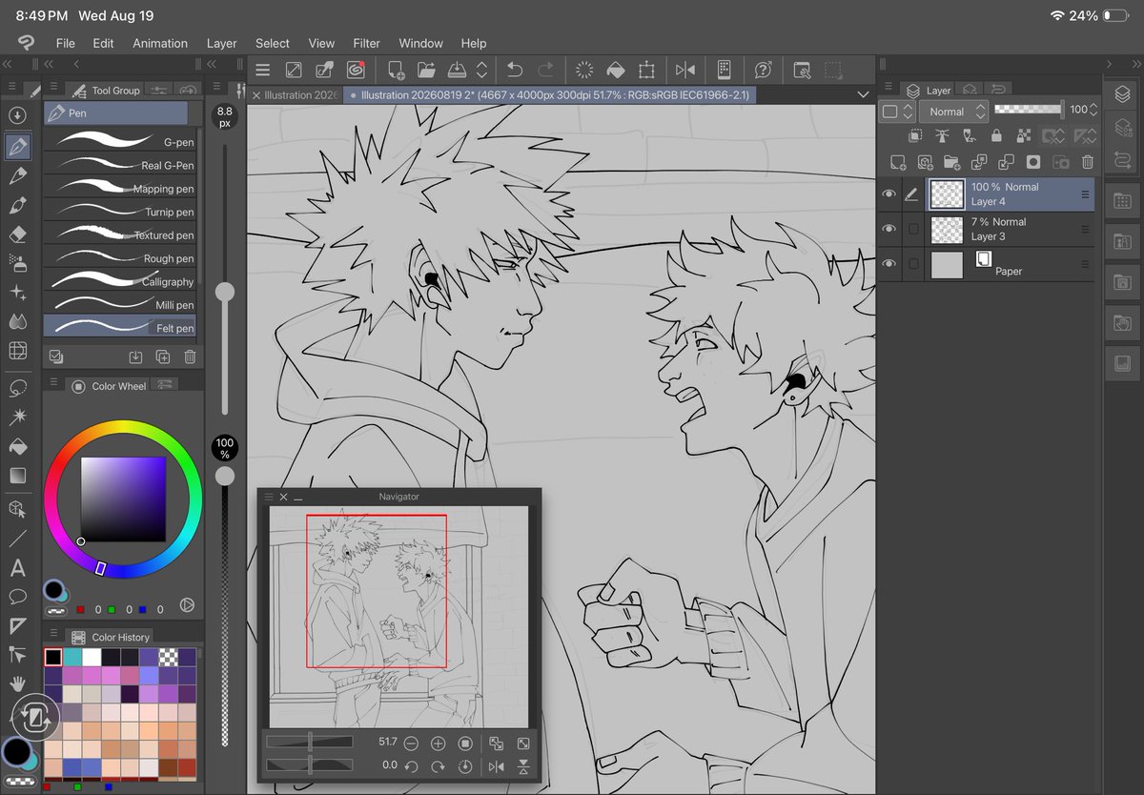Image resolution: width=1144 pixels, height=795 pixels.
Task: Click Save icon in command bar
Action: click(x=457, y=70)
